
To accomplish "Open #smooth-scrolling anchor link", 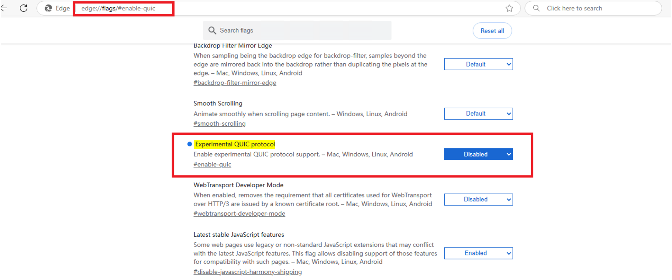I will click(x=219, y=124).
